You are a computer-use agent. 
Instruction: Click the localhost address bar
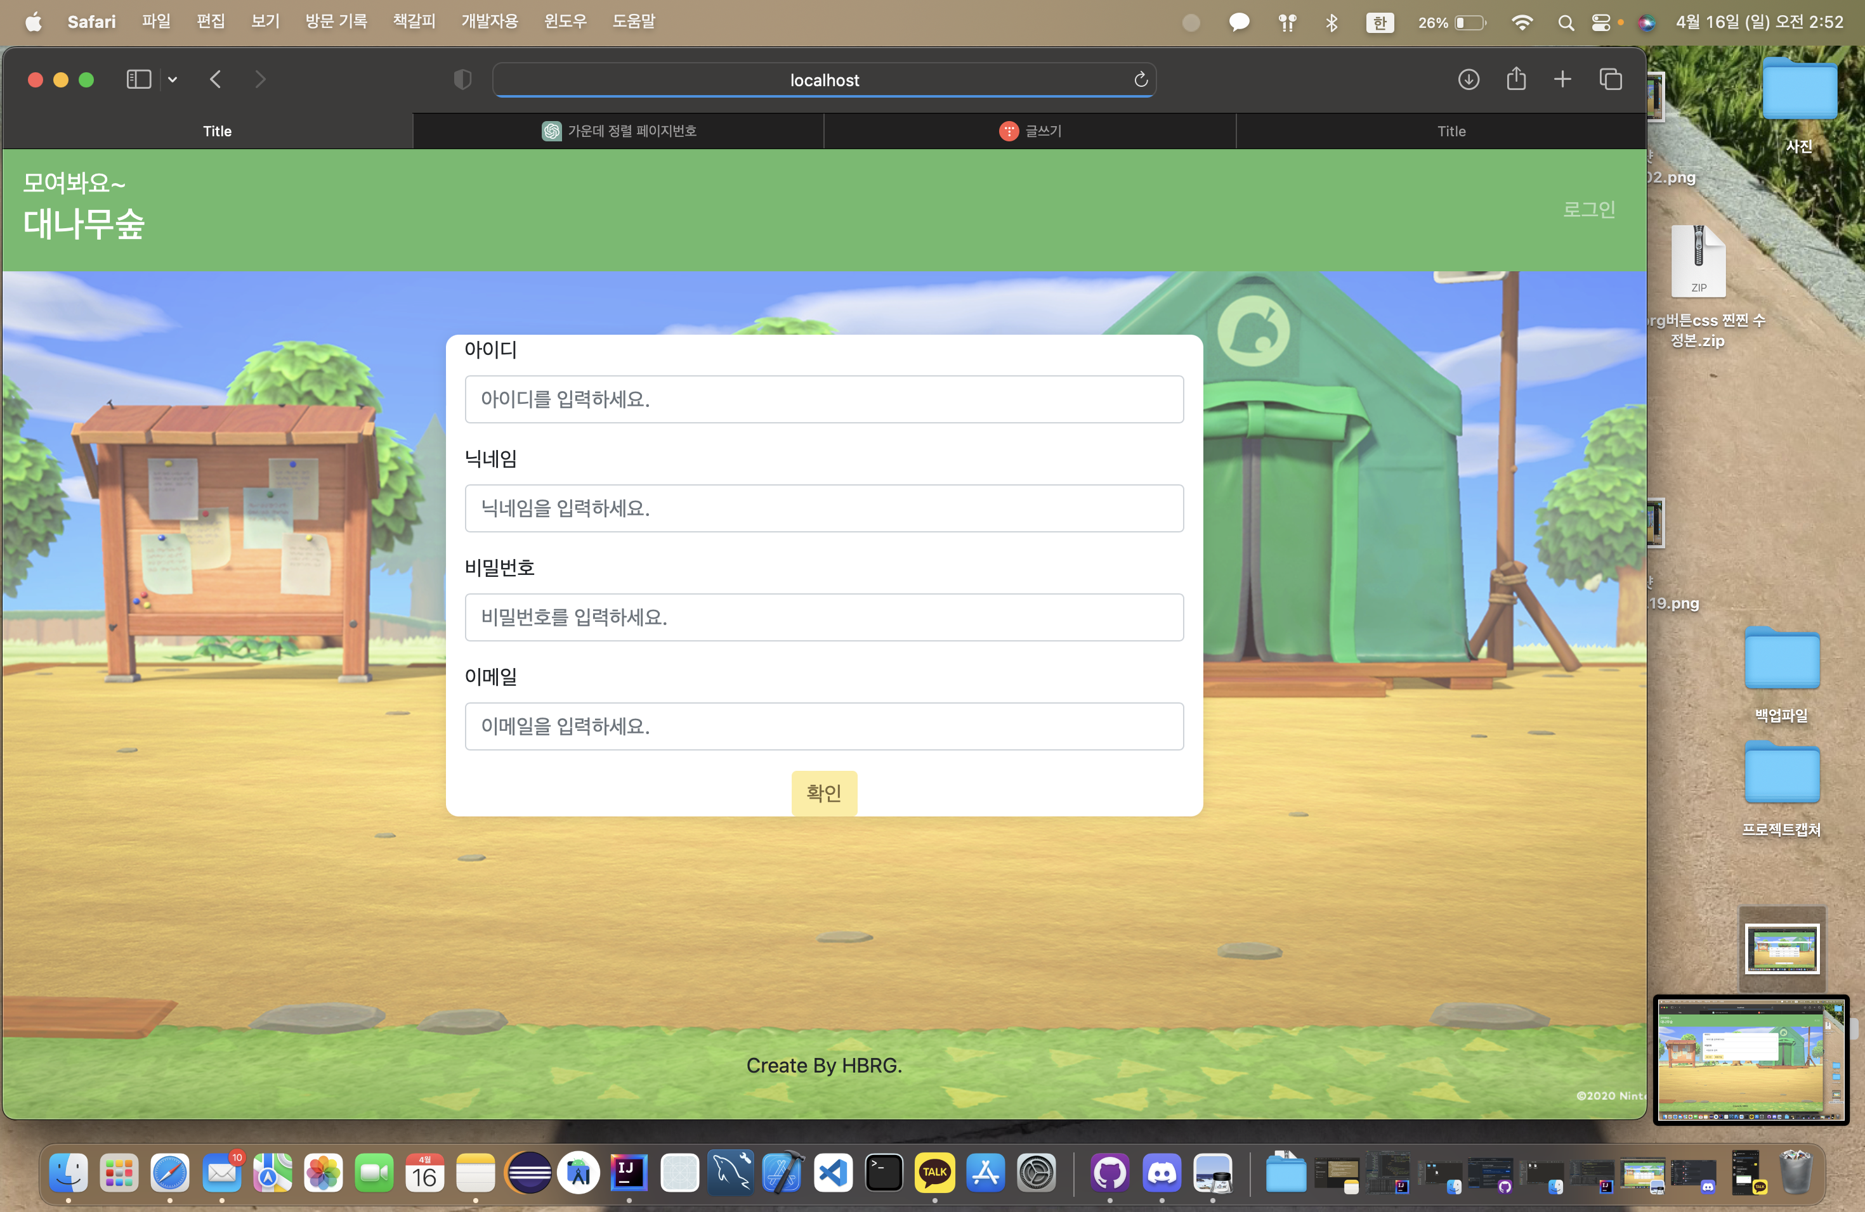(x=825, y=80)
